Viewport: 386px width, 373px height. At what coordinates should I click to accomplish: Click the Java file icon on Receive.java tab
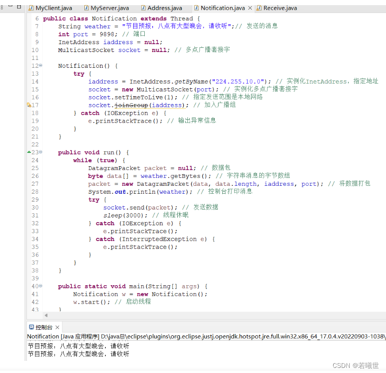click(259, 8)
